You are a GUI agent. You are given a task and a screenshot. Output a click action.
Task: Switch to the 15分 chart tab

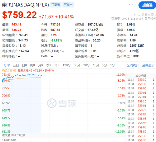(96, 65)
